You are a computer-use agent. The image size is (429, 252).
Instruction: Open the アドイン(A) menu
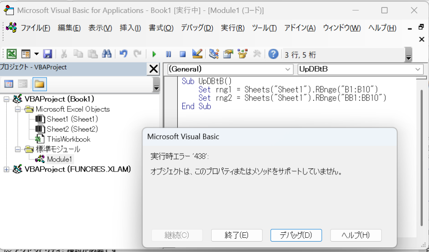pos(300,28)
